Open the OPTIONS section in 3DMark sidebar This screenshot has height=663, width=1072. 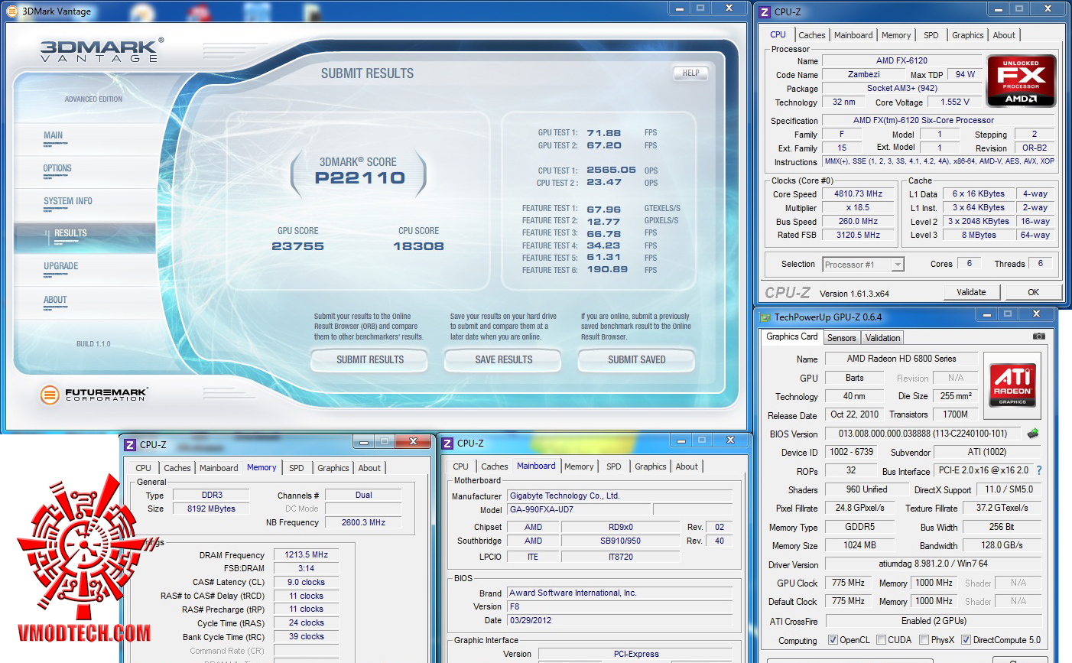[x=57, y=168]
